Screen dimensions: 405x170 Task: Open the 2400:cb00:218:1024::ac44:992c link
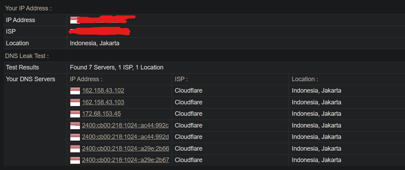point(125,125)
